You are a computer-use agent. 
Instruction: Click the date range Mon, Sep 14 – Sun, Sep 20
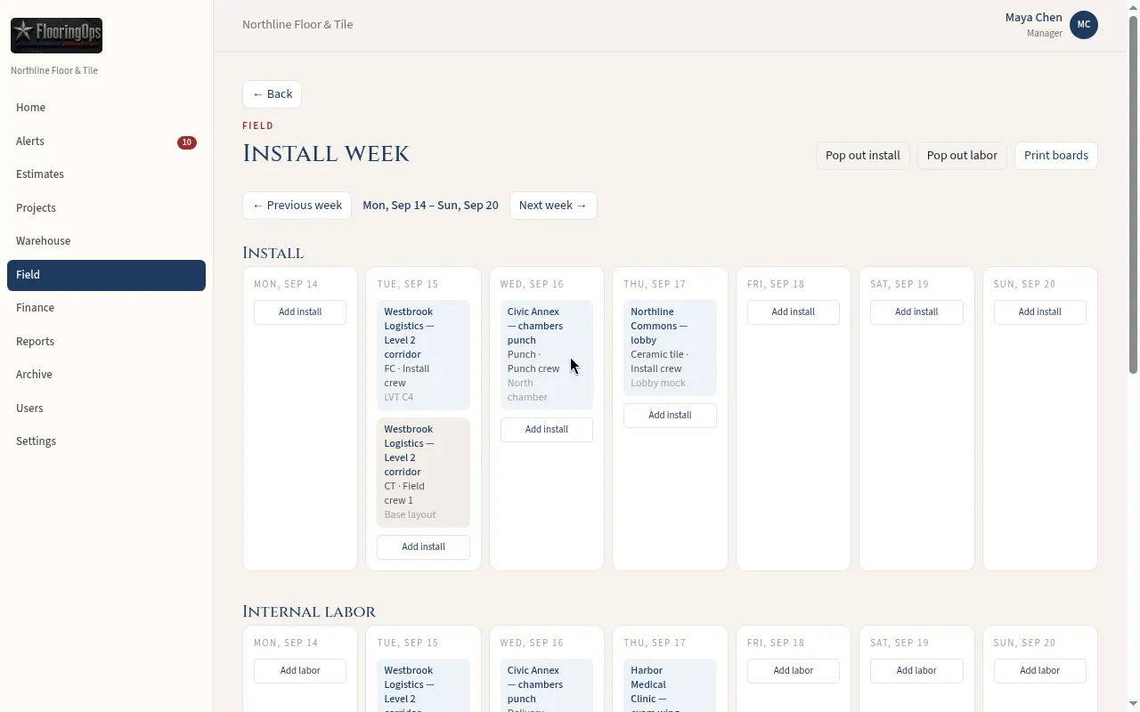(x=430, y=206)
